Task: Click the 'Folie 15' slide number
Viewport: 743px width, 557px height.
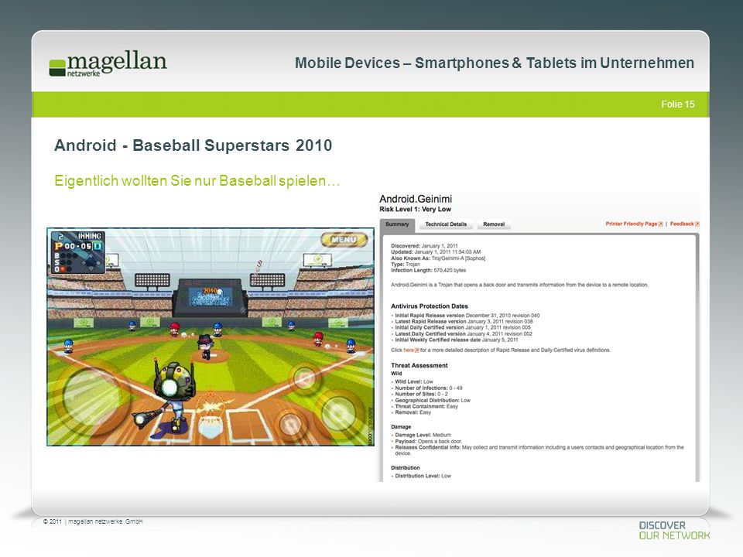Action: click(678, 104)
